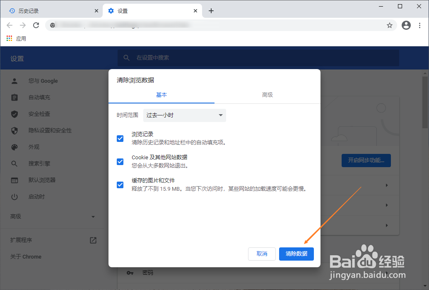Click the bookmark star in address bar
The height and width of the screenshot is (290, 429).
389,25
